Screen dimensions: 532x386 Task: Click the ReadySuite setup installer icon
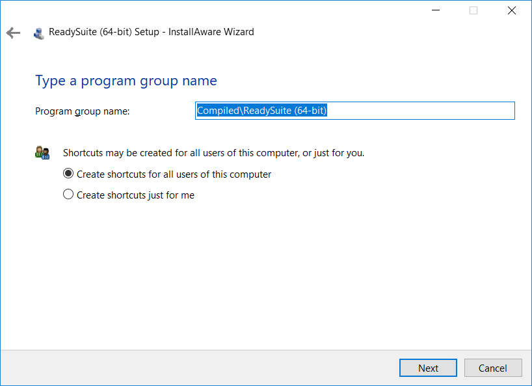coord(38,33)
